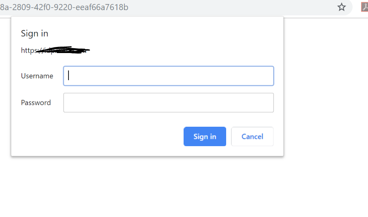Click the scribbled-out https site address
This screenshot has width=368, height=217.
click(x=55, y=51)
